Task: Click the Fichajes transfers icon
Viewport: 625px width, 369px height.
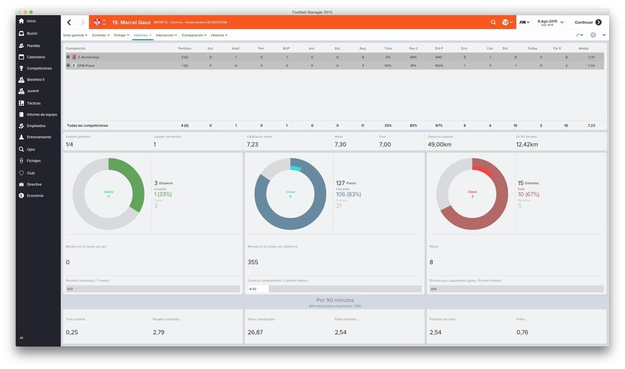Action: point(21,161)
